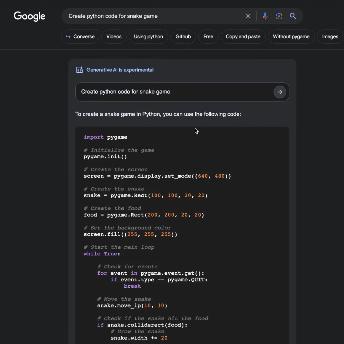Click 'Generative AI is experimental' label

click(120, 70)
